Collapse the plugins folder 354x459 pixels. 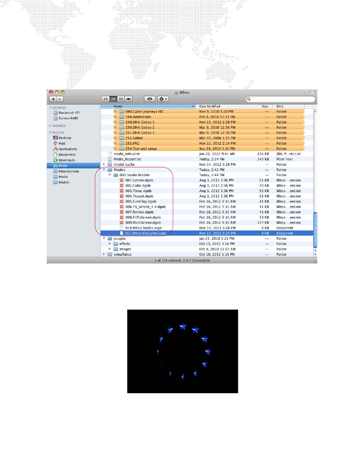click(x=104, y=238)
